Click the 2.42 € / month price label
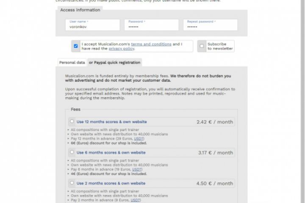Viewport: 305px width, 203px height. [215, 122]
